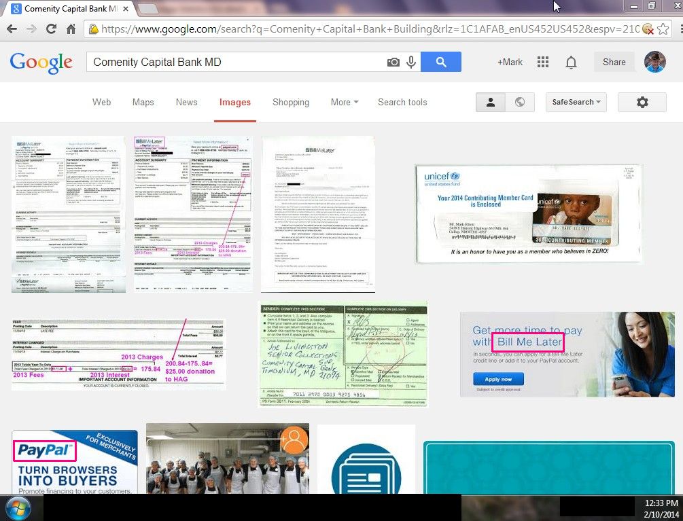Switch to the News tab
This screenshot has width=683, height=521.
tap(186, 103)
